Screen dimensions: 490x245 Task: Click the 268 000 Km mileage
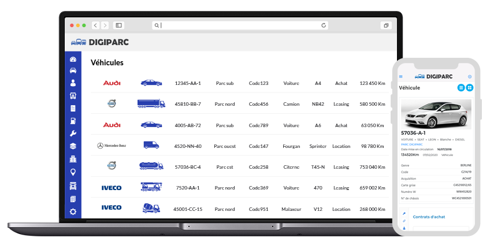[x=372, y=209]
